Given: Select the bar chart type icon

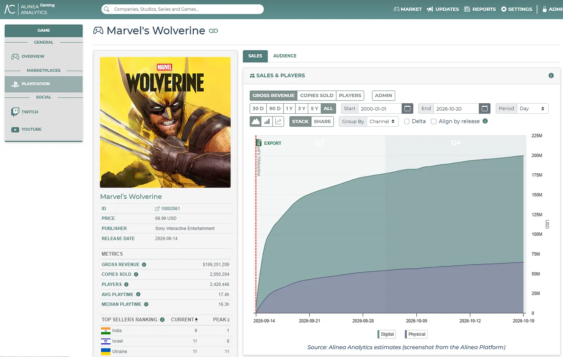Looking at the screenshot, I should click(x=267, y=121).
